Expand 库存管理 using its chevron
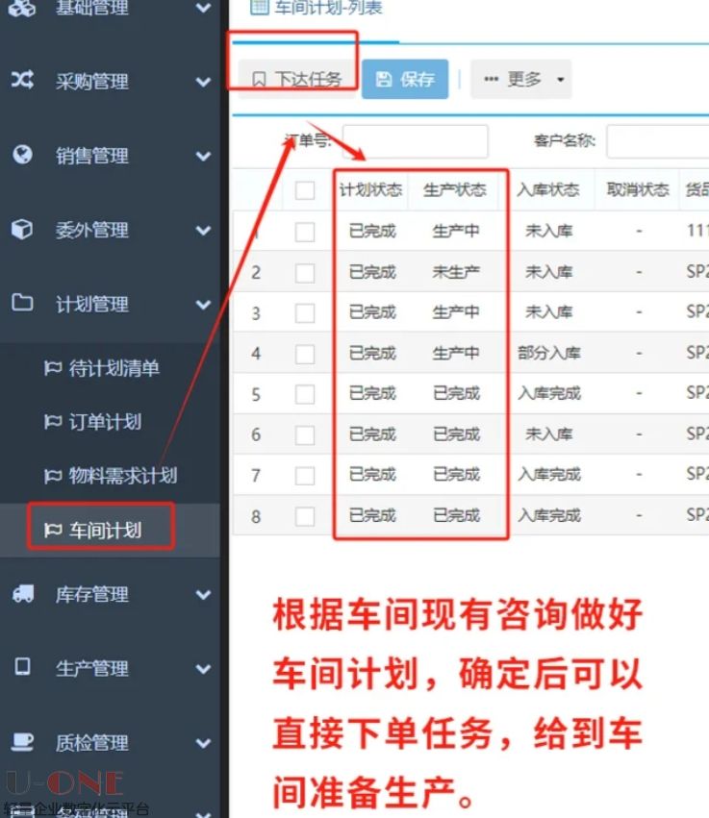 coord(203,595)
